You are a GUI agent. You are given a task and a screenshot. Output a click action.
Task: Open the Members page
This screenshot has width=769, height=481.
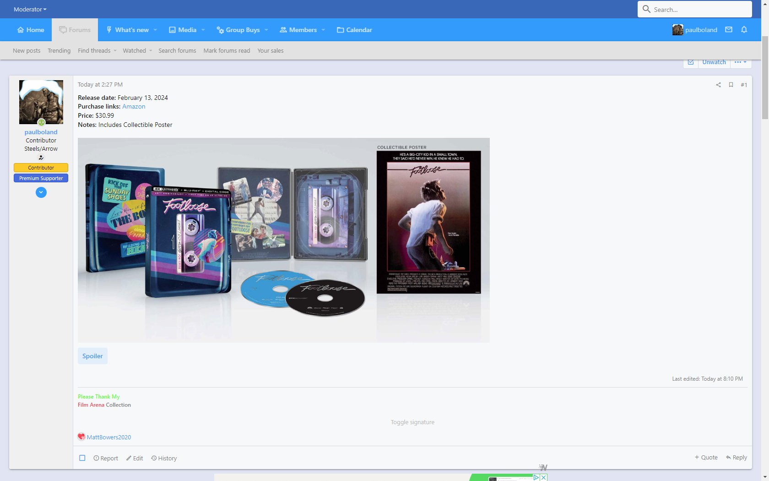pyautogui.click(x=298, y=30)
